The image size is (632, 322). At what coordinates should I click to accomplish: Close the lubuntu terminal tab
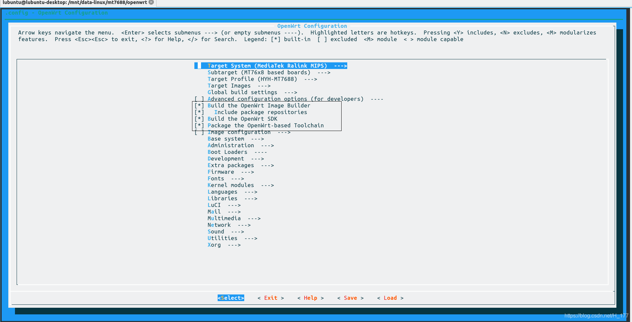point(151,2)
